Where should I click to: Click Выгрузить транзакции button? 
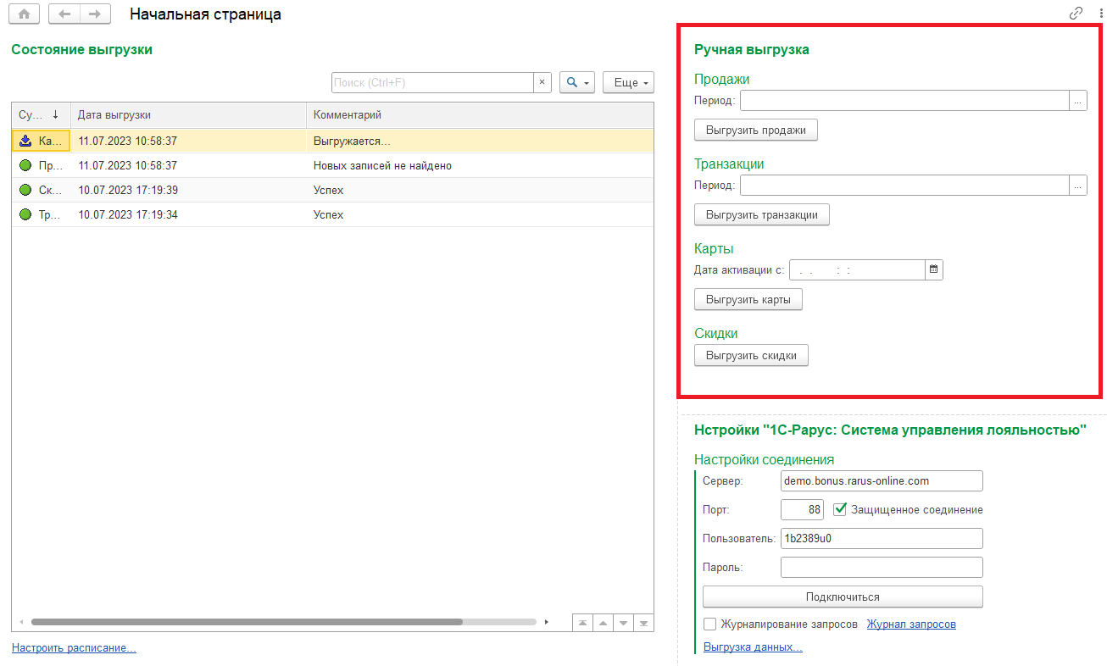(761, 214)
